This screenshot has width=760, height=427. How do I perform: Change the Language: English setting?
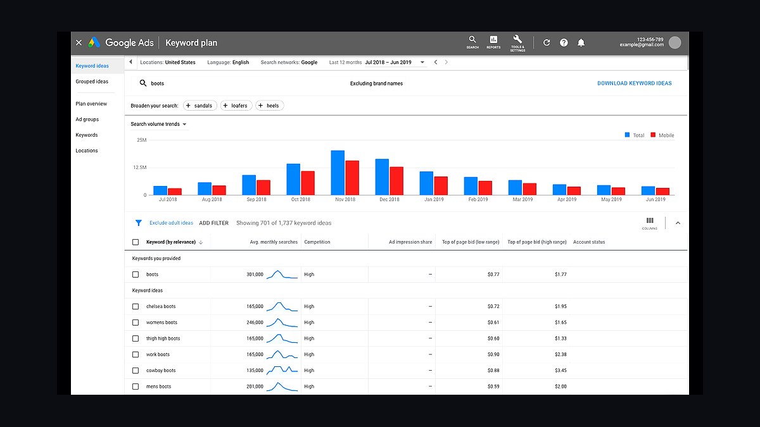[228, 63]
